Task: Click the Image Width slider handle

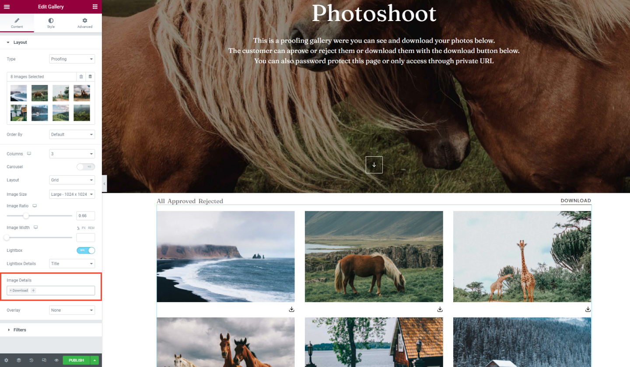Action: tap(7, 237)
